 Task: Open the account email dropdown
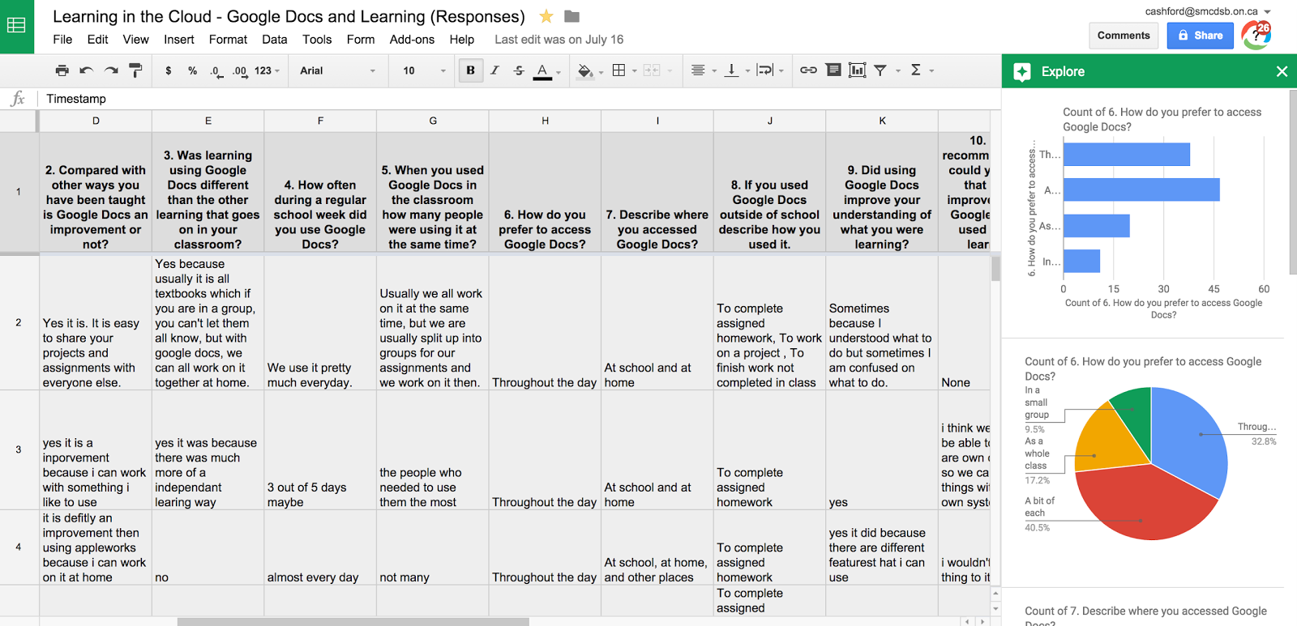(1207, 11)
